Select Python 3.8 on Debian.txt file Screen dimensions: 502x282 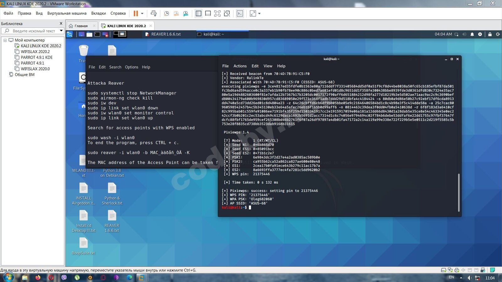pyautogui.click(x=112, y=173)
